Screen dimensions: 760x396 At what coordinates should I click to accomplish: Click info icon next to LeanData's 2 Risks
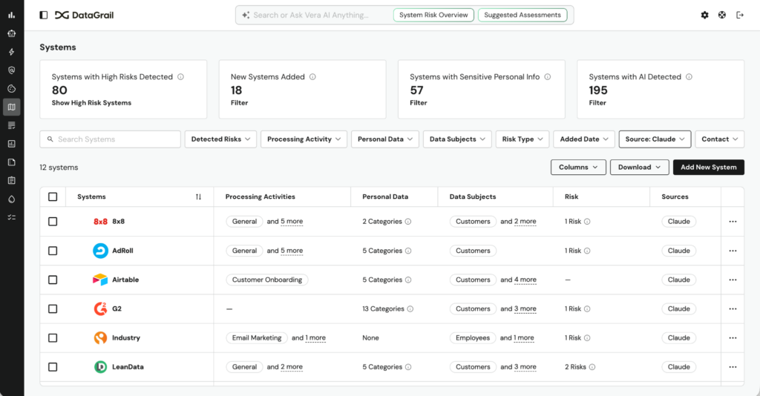[592, 367]
